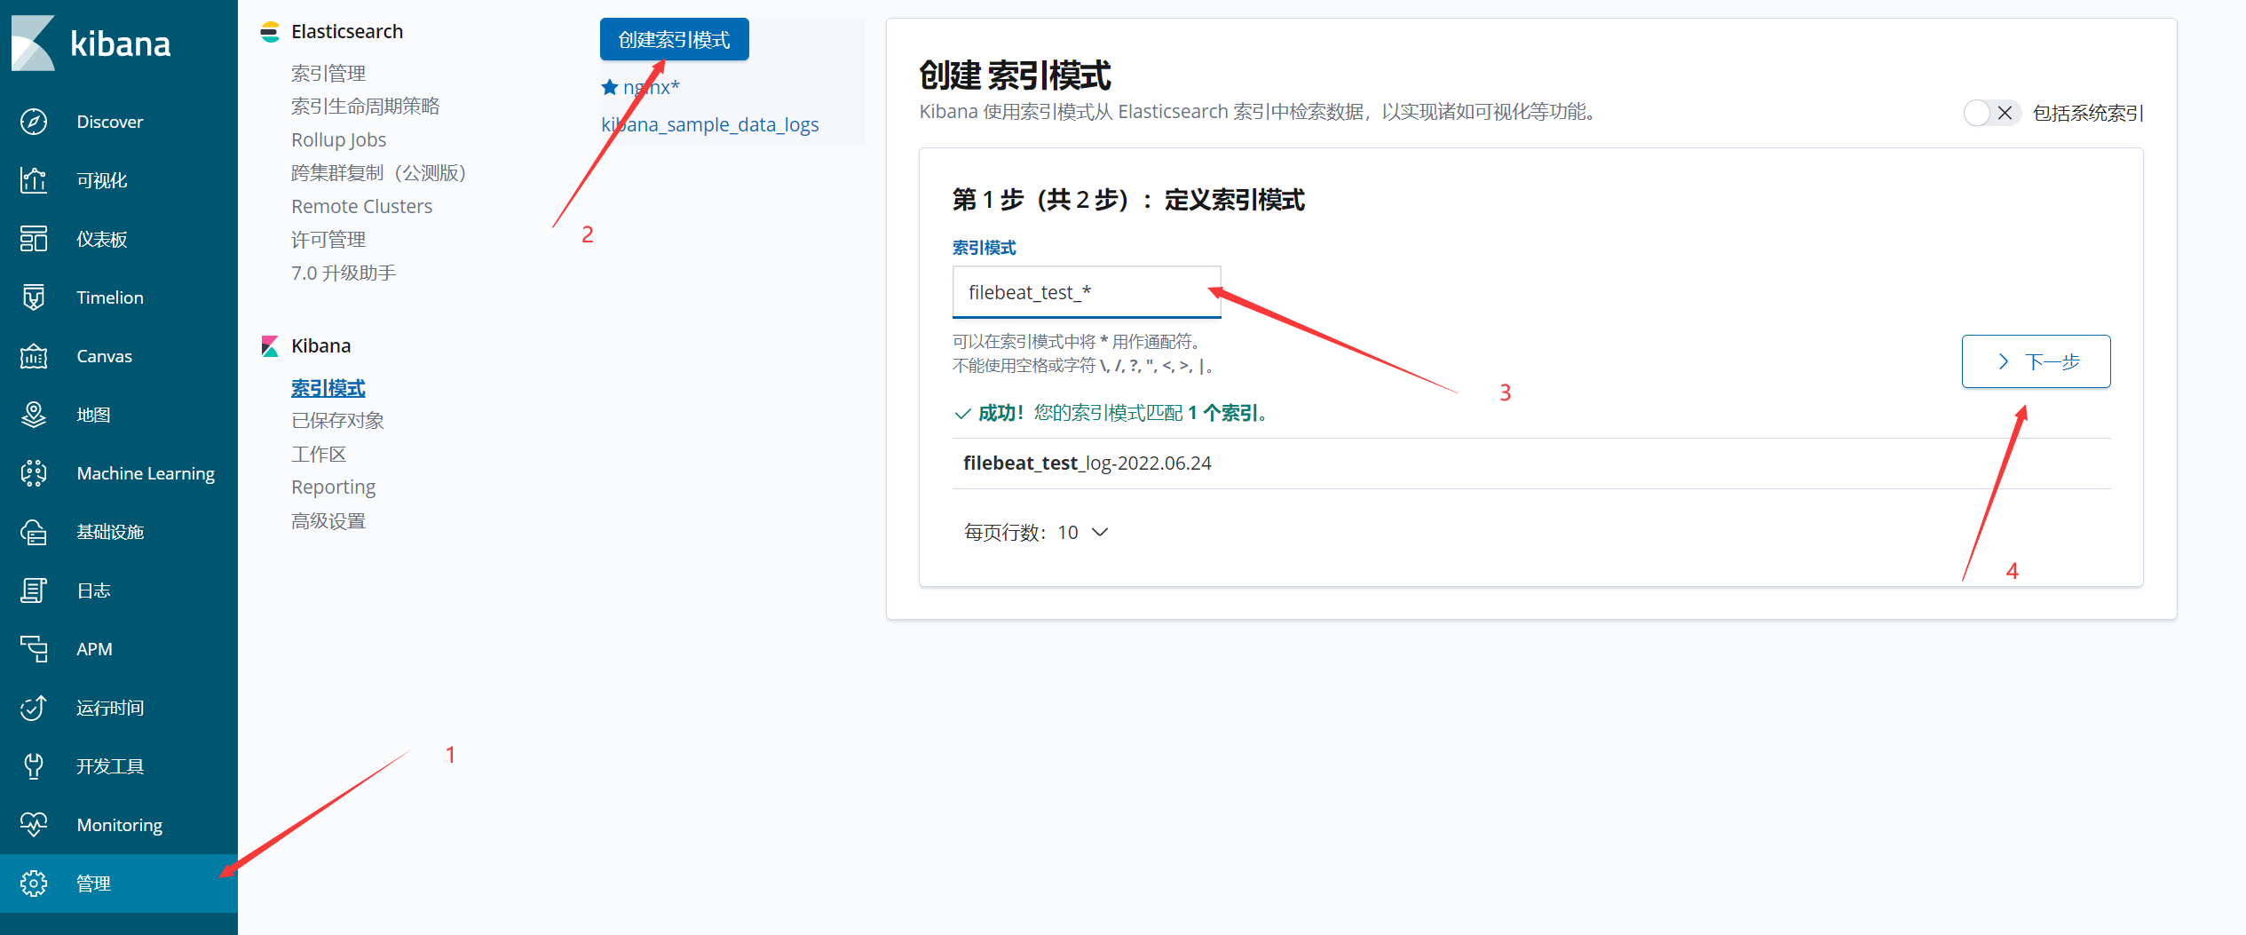Open 索引生命周期策略 under Elasticsearch
The width and height of the screenshot is (2246, 935).
click(366, 107)
